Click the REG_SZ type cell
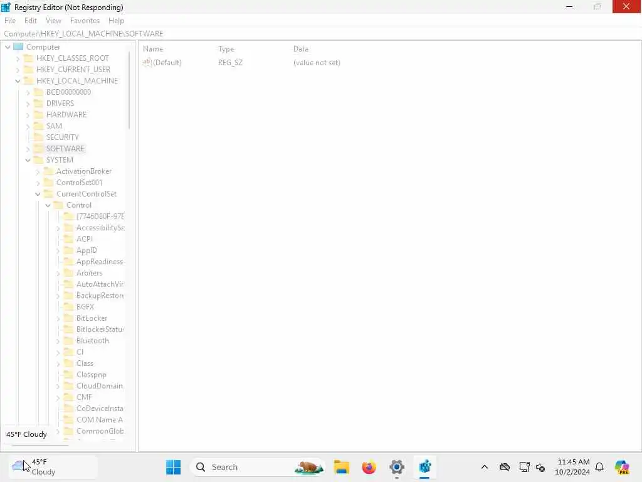Screen dimensions: 642x482 [x=230, y=63]
